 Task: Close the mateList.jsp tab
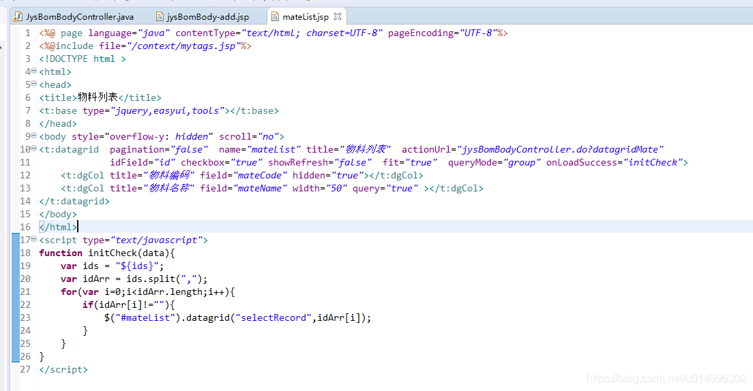click(338, 16)
